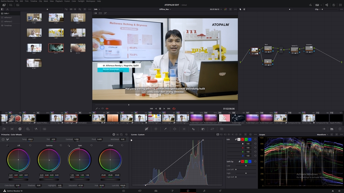Toggle the luminance Y channel in Curves
Screen dimensions: 344x193
point(239,139)
